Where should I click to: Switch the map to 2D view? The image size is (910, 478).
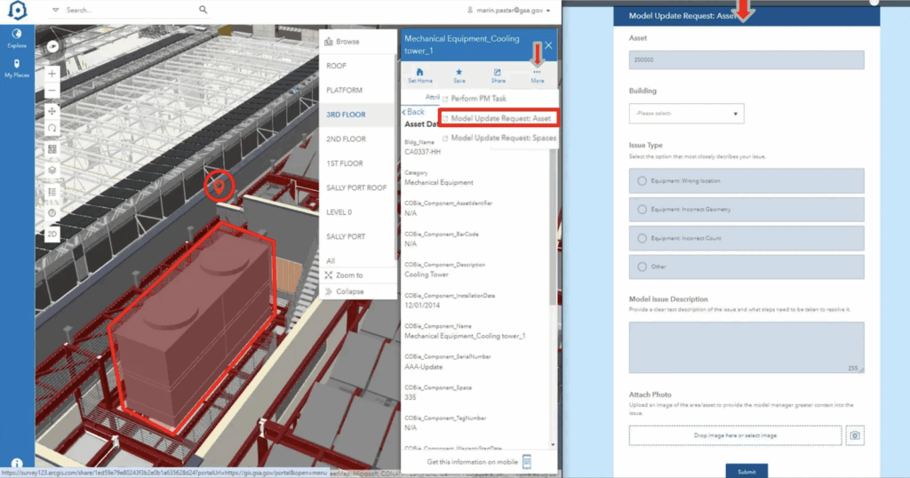(52, 234)
